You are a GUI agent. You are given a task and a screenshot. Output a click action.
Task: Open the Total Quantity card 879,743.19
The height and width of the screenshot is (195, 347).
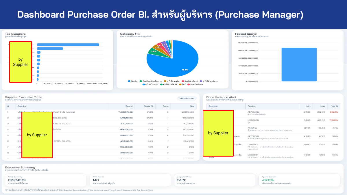[46, 180]
